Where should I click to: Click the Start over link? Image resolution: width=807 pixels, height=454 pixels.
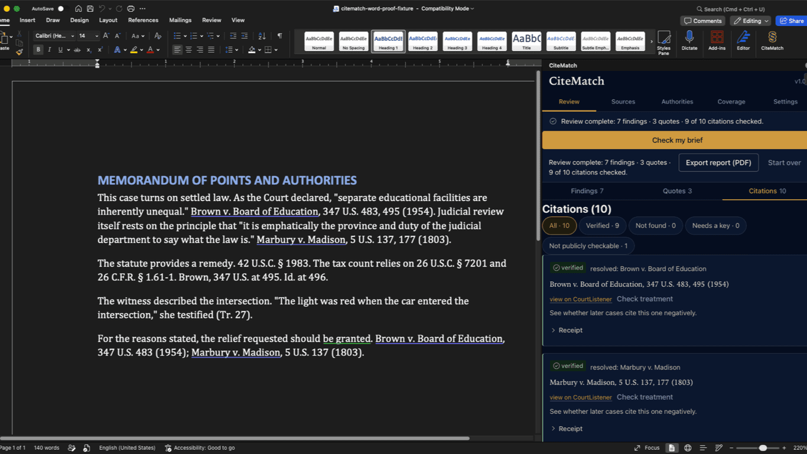click(784, 163)
